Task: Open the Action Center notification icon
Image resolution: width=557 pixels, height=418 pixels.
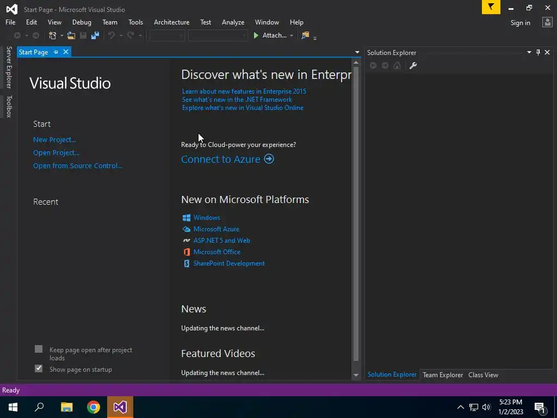Action: (x=540, y=408)
